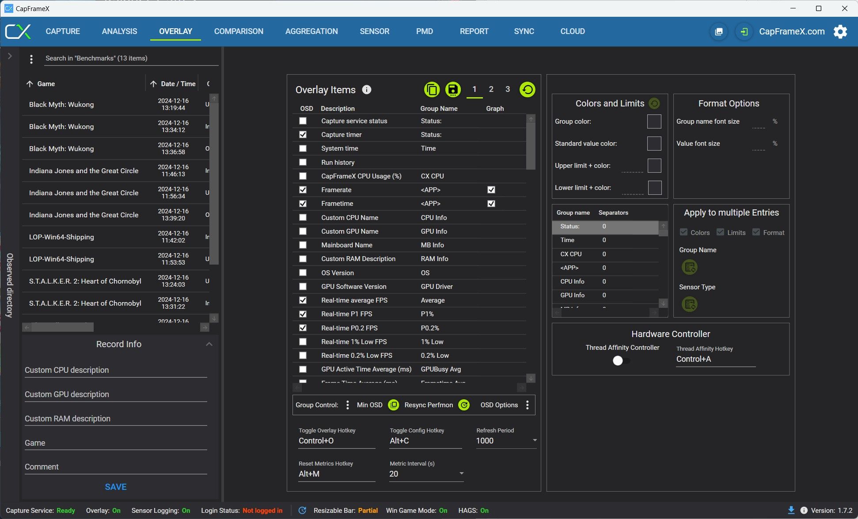This screenshot has width=858, height=519.
Task: Click the Custom CPU description field
Action: [x=116, y=370]
